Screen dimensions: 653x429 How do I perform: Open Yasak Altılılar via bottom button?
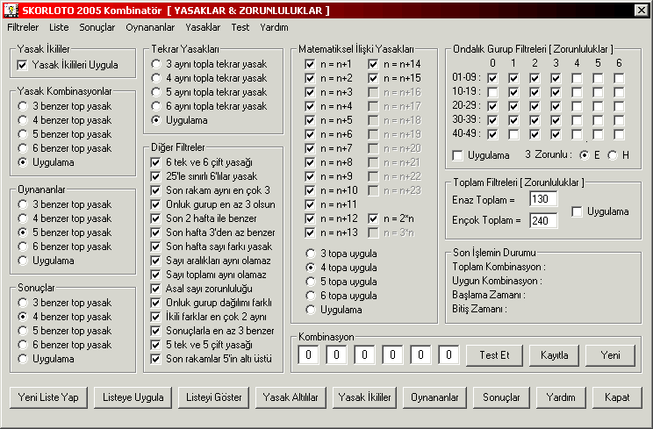click(x=291, y=397)
